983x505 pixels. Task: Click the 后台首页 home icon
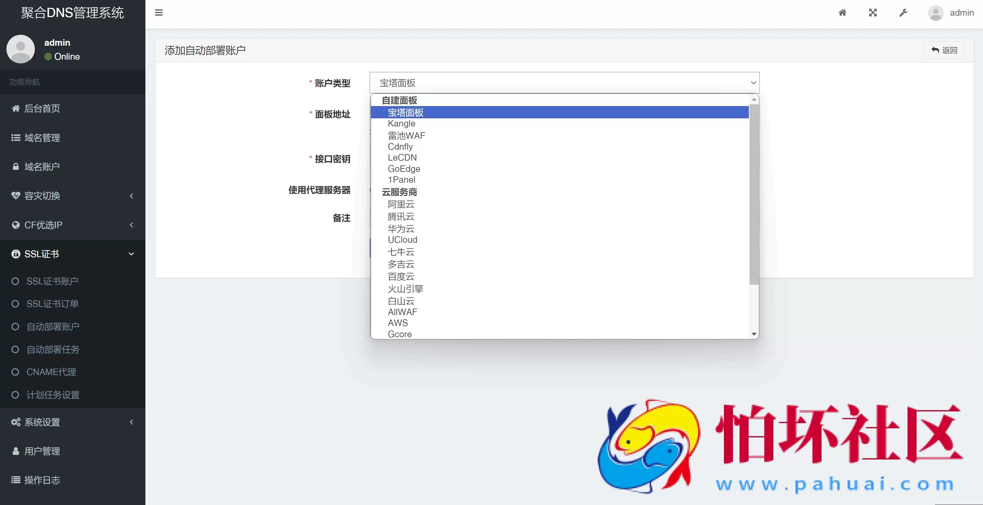pyautogui.click(x=16, y=108)
